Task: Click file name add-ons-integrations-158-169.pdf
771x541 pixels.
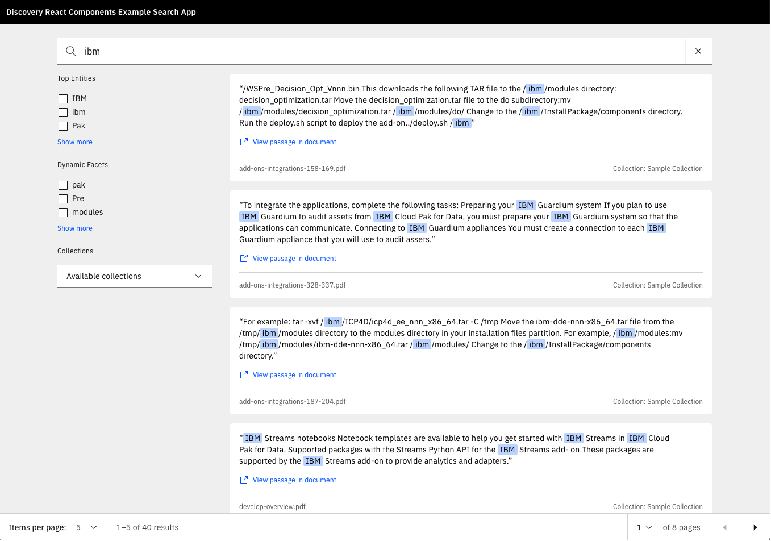Action: tap(293, 169)
